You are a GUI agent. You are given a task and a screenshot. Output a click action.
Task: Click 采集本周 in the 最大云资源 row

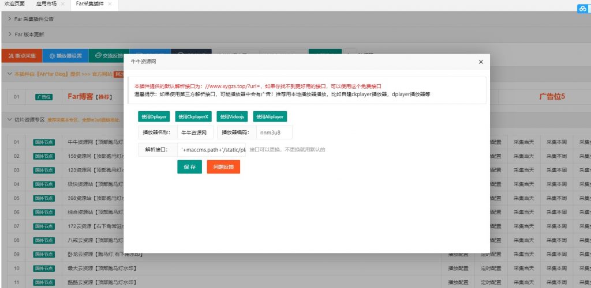557,268
